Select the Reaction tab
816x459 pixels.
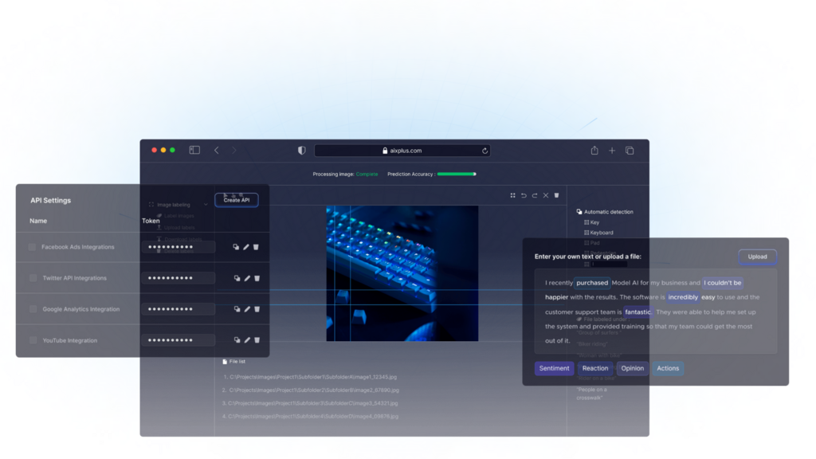[x=594, y=368]
